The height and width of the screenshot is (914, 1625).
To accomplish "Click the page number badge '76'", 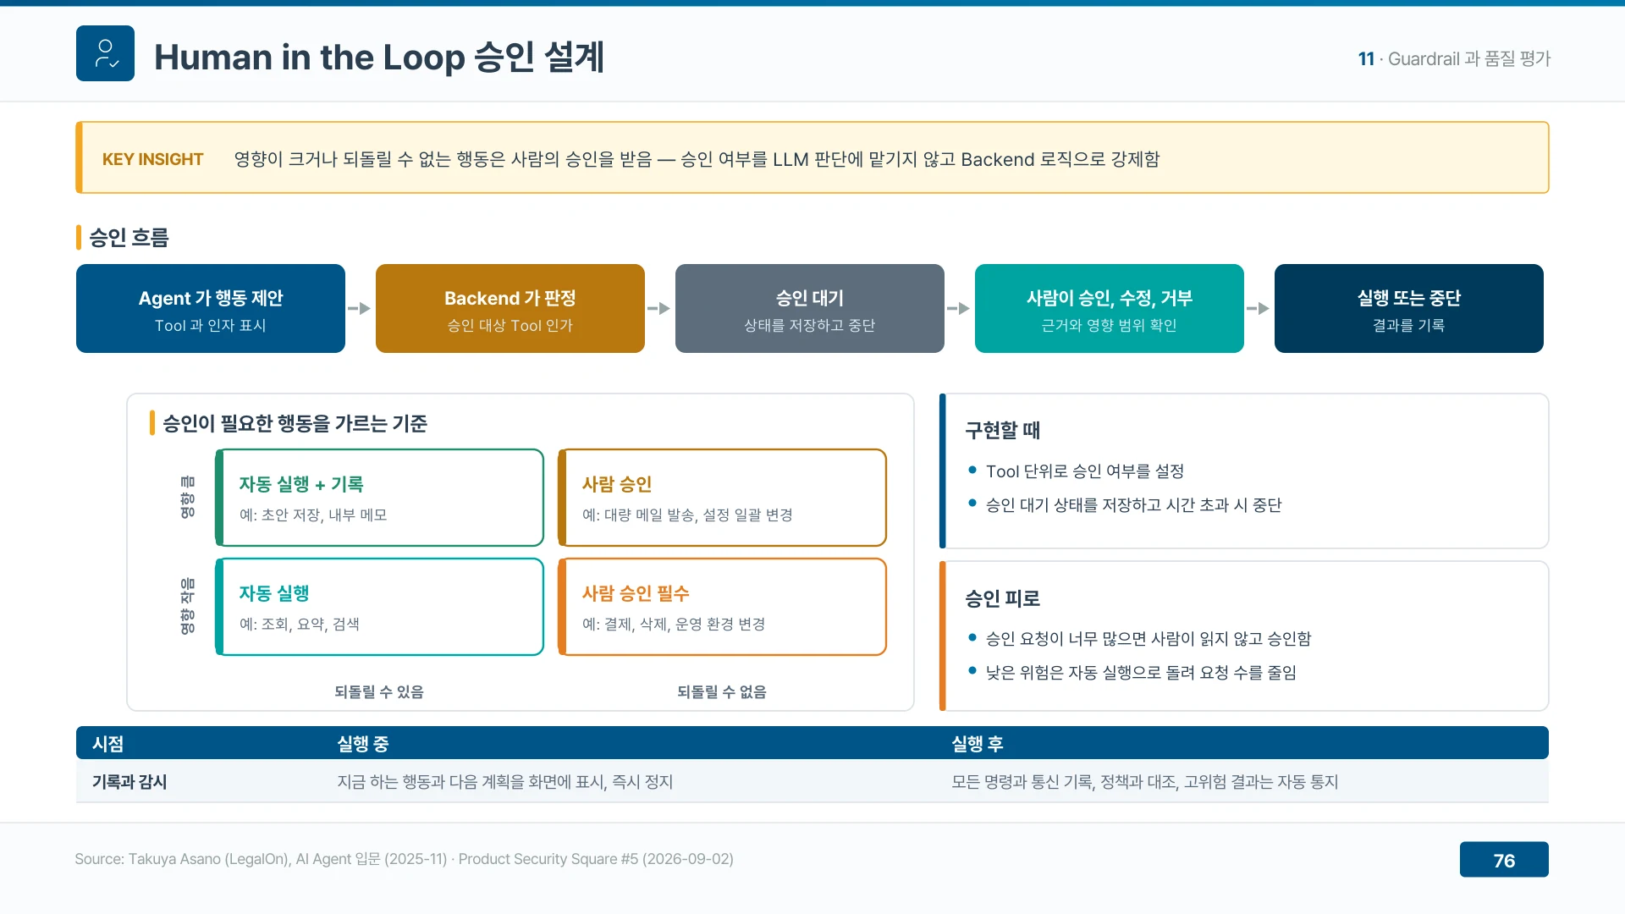I will tap(1504, 860).
